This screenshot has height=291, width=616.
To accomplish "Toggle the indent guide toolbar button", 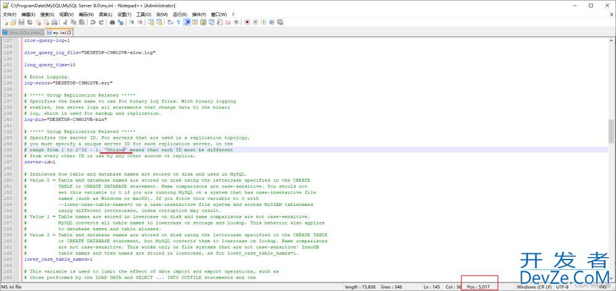I will [187, 22].
